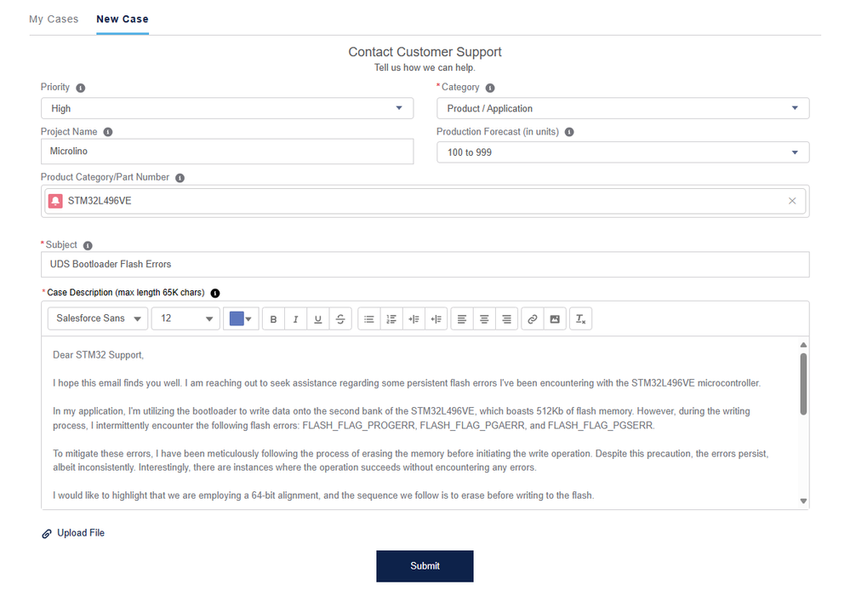Switch to My Cases tab
The height and width of the screenshot is (596, 850).
pyautogui.click(x=54, y=19)
